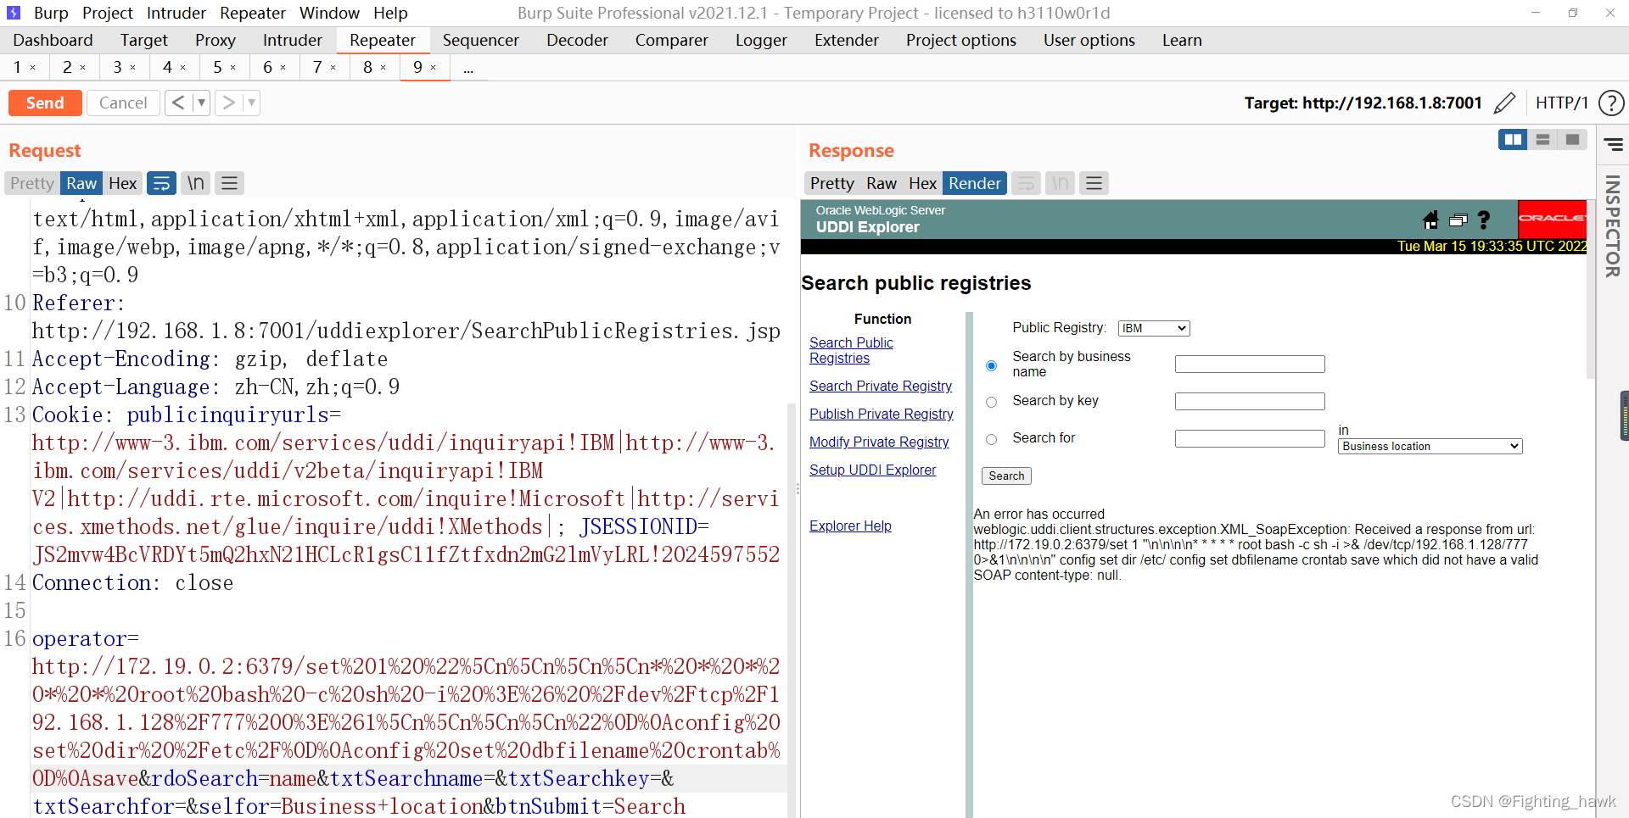Screen dimensions: 1629x818
Task: Open the Logger tab
Action: point(761,40)
